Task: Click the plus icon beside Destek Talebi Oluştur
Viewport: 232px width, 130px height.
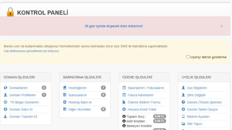Action: click(x=183, y=109)
